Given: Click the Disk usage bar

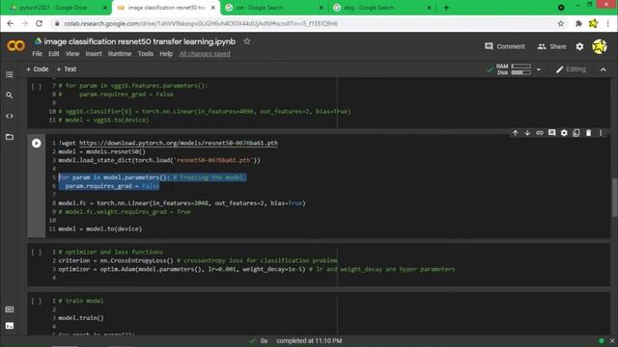Looking at the screenshot, I should tap(520, 72).
